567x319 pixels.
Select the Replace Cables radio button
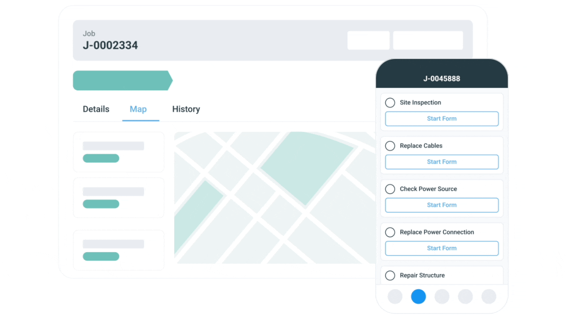pos(390,146)
